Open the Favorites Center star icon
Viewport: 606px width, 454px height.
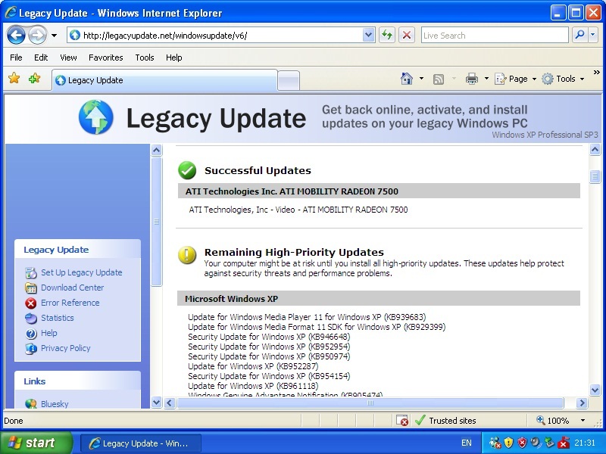pyautogui.click(x=14, y=79)
